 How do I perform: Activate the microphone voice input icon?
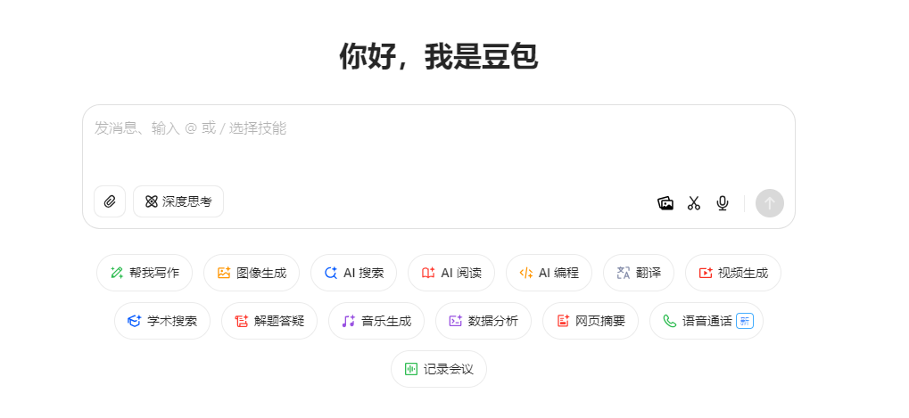pos(723,203)
